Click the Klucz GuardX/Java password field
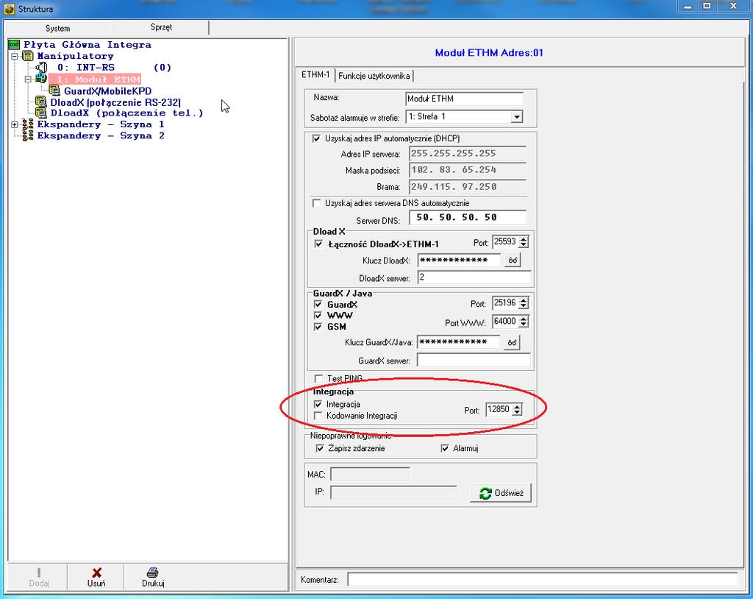 click(458, 342)
